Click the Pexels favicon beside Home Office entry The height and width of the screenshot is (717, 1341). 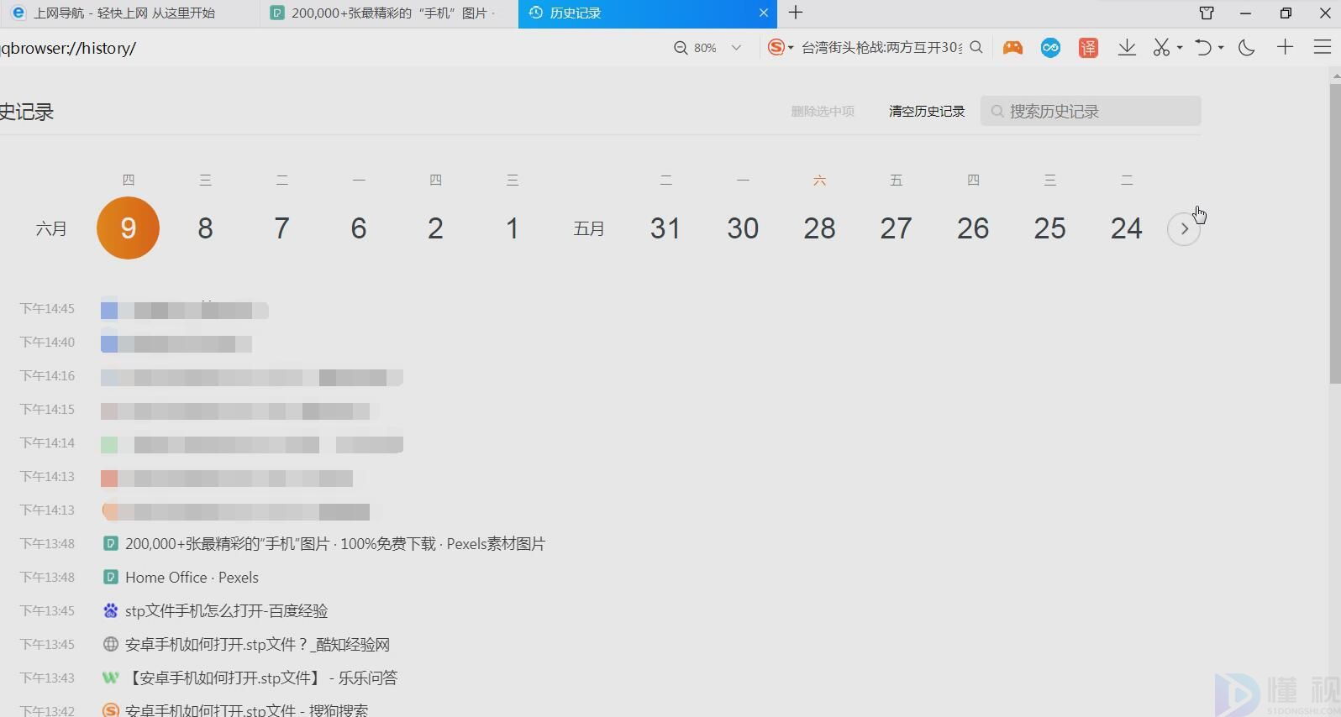(110, 578)
